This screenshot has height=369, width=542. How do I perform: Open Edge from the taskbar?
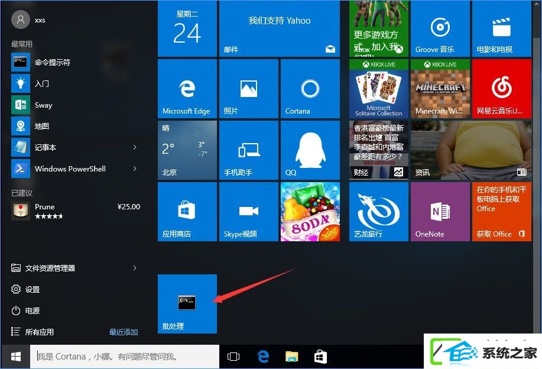(263, 357)
